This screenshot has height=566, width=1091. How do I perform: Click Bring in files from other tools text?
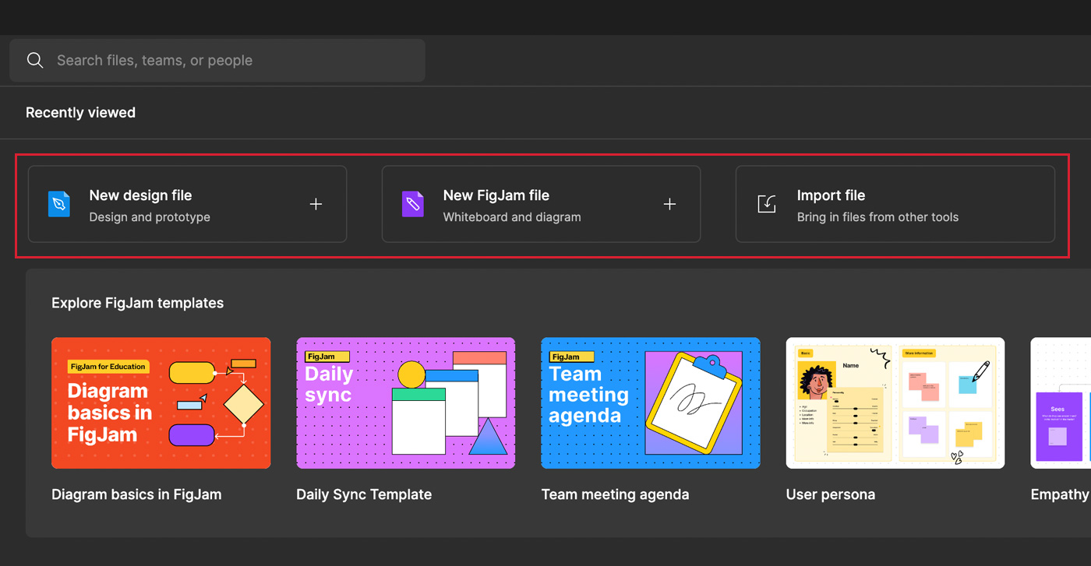coord(877,217)
